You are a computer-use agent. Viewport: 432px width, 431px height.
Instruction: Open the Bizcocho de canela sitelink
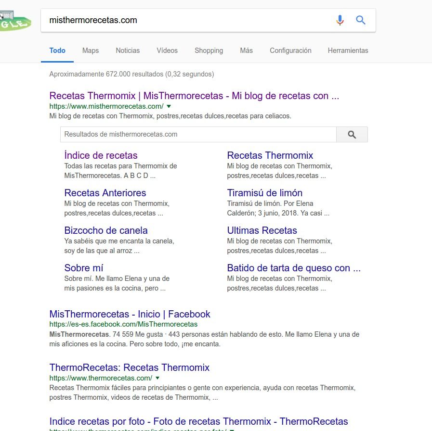click(106, 230)
